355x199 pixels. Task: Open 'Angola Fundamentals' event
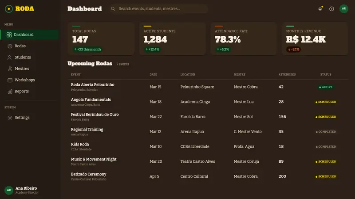[x=91, y=99]
